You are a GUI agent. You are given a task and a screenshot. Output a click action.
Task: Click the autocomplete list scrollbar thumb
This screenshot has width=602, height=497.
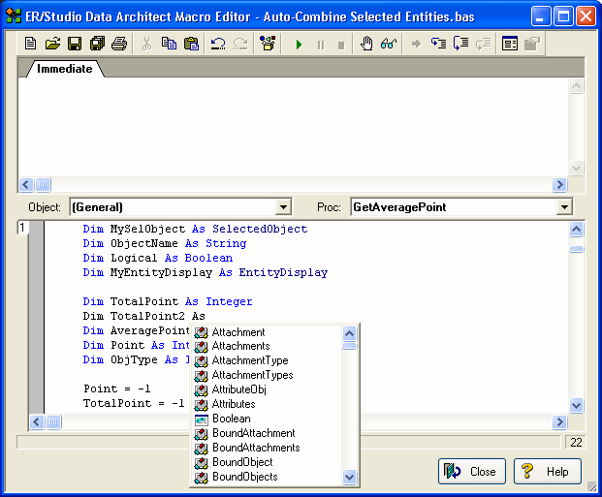(349, 346)
